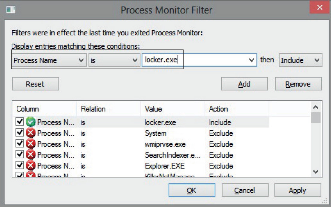Open the 'is' relation dropdown
The image size is (331, 207).
pyautogui.click(x=114, y=60)
